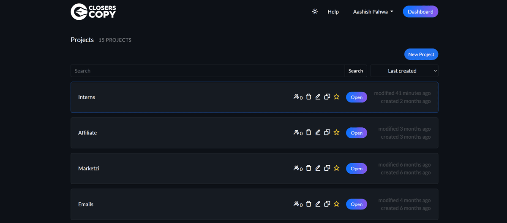Favorite the Interns project with the star

(x=336, y=97)
